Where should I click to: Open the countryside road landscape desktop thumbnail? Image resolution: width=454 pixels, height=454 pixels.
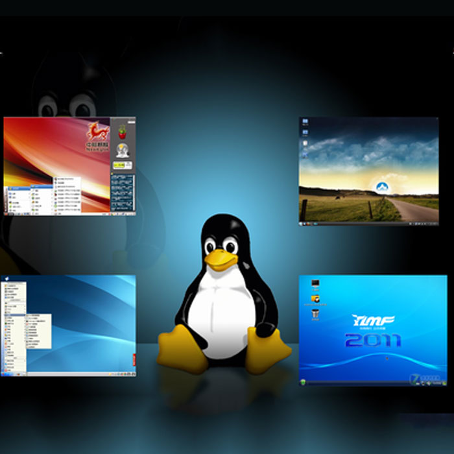(x=368, y=171)
